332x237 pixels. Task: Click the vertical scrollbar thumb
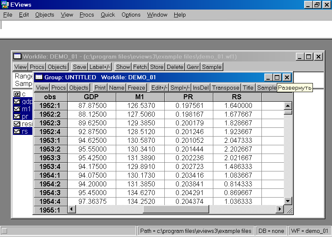click(288, 112)
